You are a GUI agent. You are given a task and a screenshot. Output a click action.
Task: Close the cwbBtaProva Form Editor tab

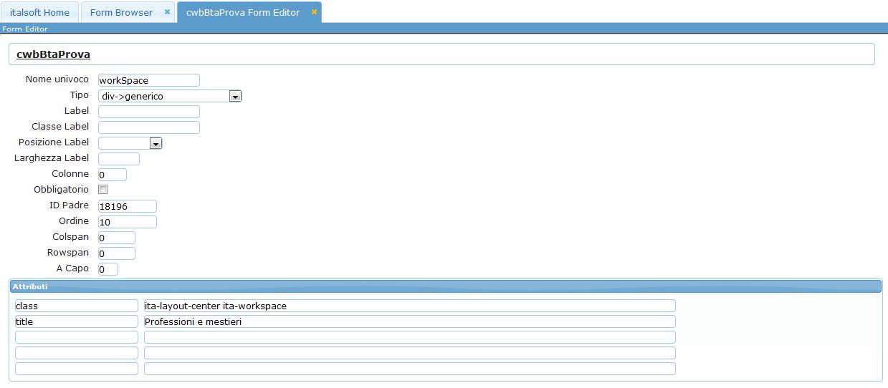coord(314,12)
